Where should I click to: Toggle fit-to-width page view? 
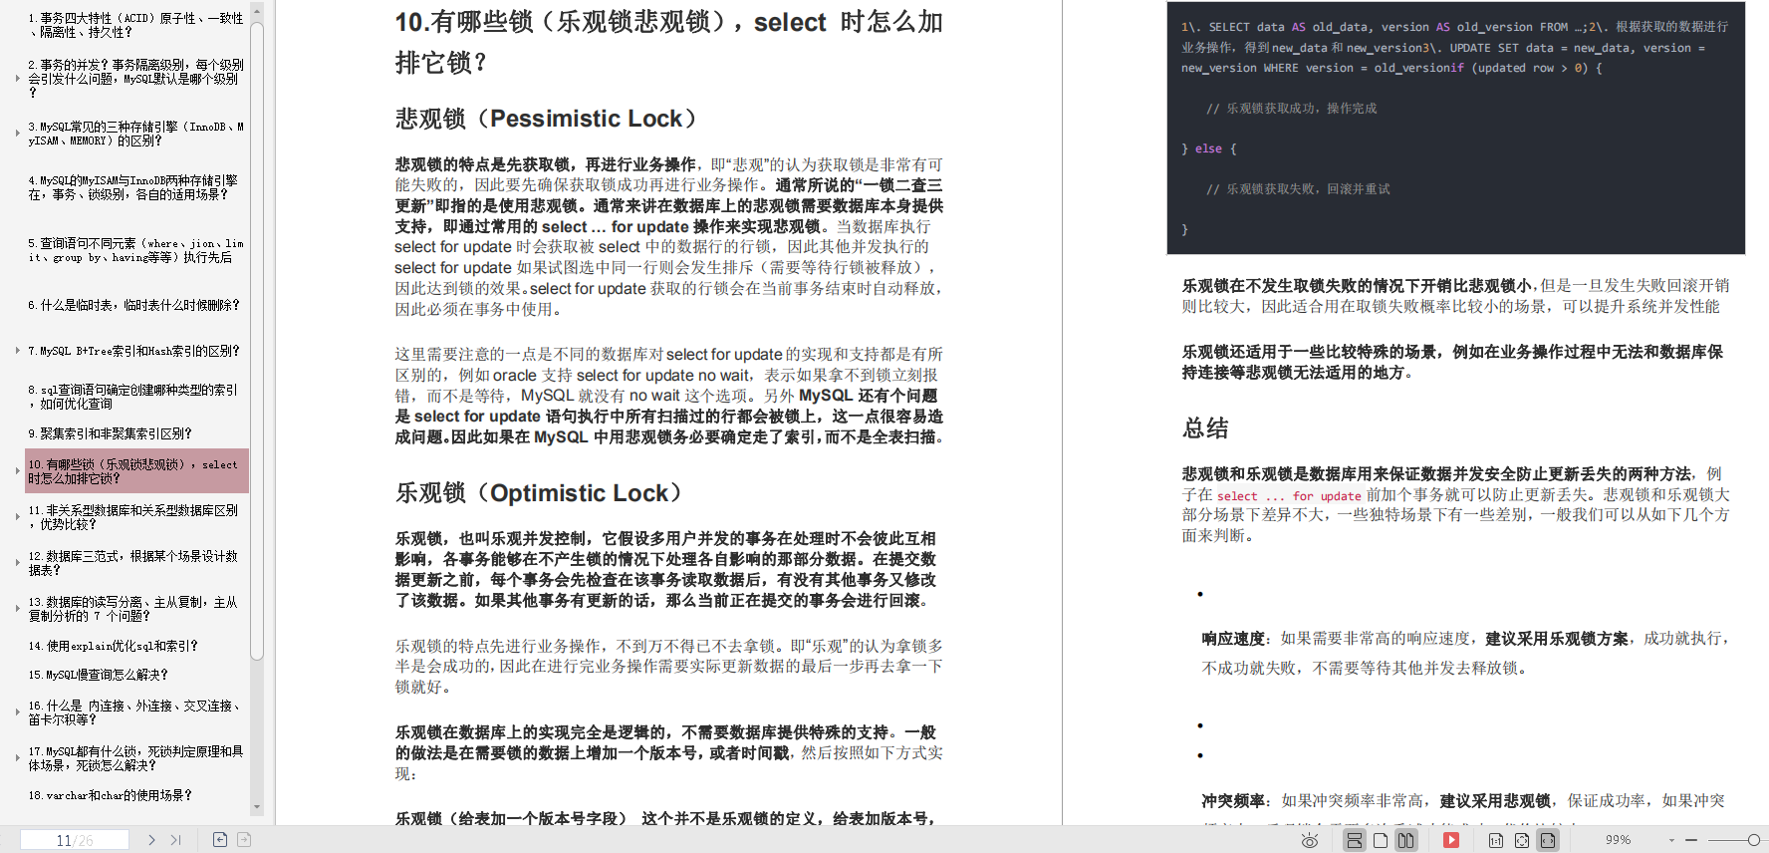coord(1548,840)
